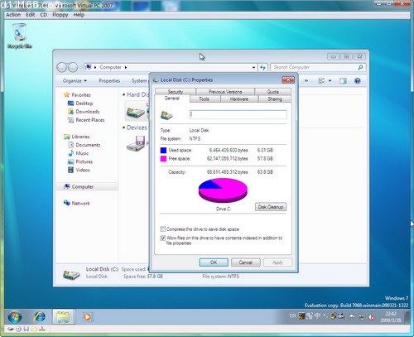Click the Drive C pie chart
The height and width of the screenshot is (337, 414).
coord(223,190)
